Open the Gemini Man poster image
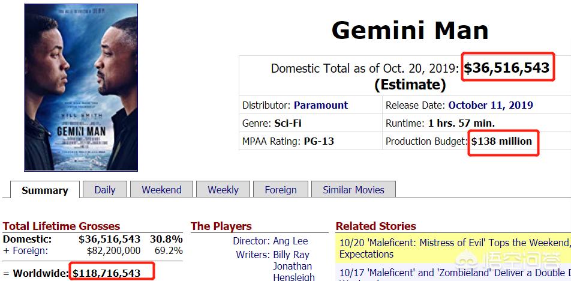This screenshot has width=571, height=281. tap(81, 88)
